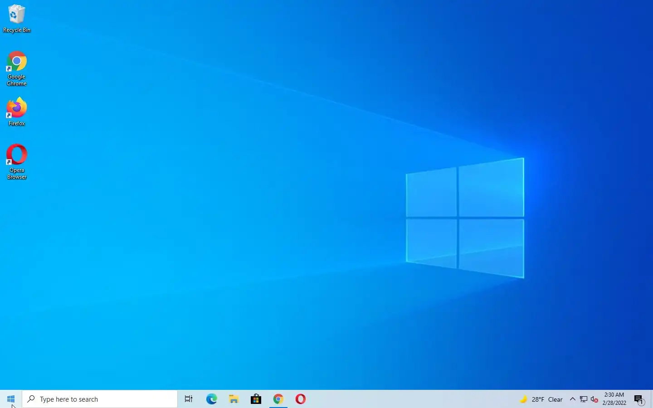Open the clock and calendar flyout

pyautogui.click(x=614, y=399)
